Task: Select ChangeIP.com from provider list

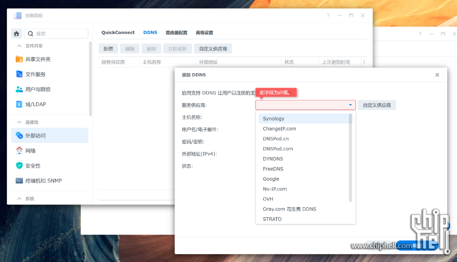Action: tap(304, 128)
